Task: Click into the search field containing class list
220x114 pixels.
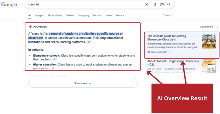Action: tap(84, 5)
